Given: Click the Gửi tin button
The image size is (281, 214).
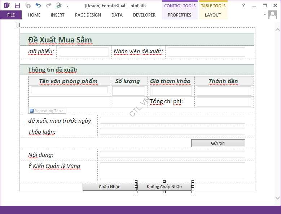Looking at the screenshot, I should tap(218, 143).
